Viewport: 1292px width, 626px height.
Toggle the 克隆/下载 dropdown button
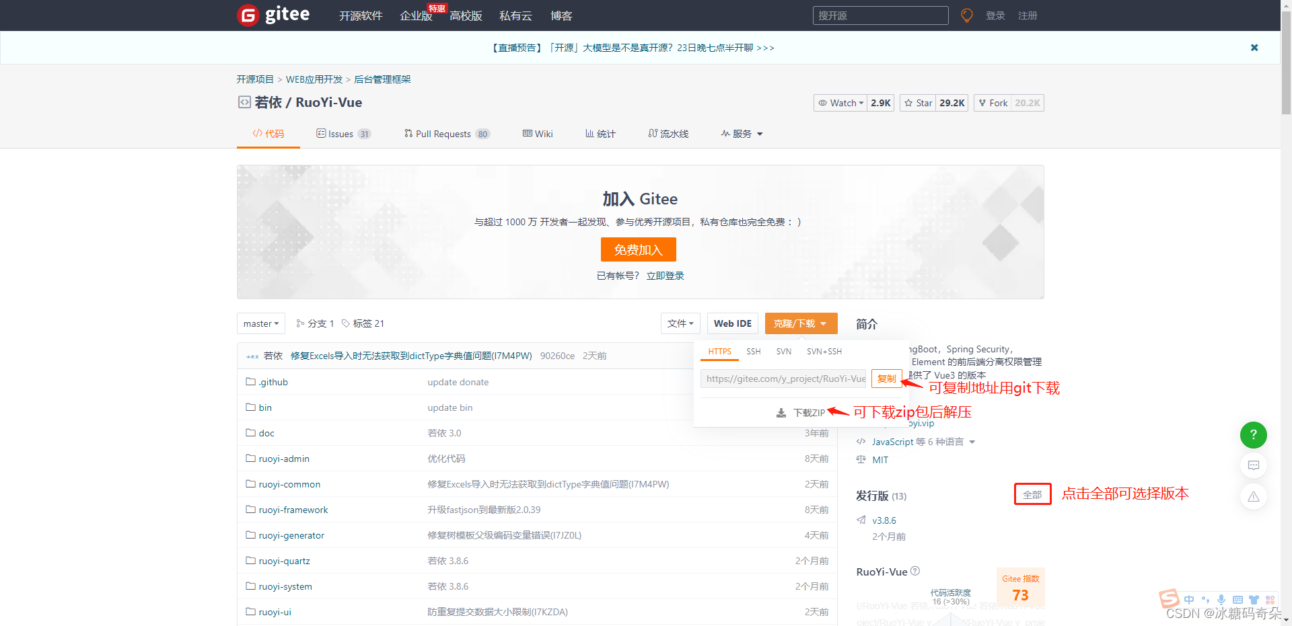point(801,323)
